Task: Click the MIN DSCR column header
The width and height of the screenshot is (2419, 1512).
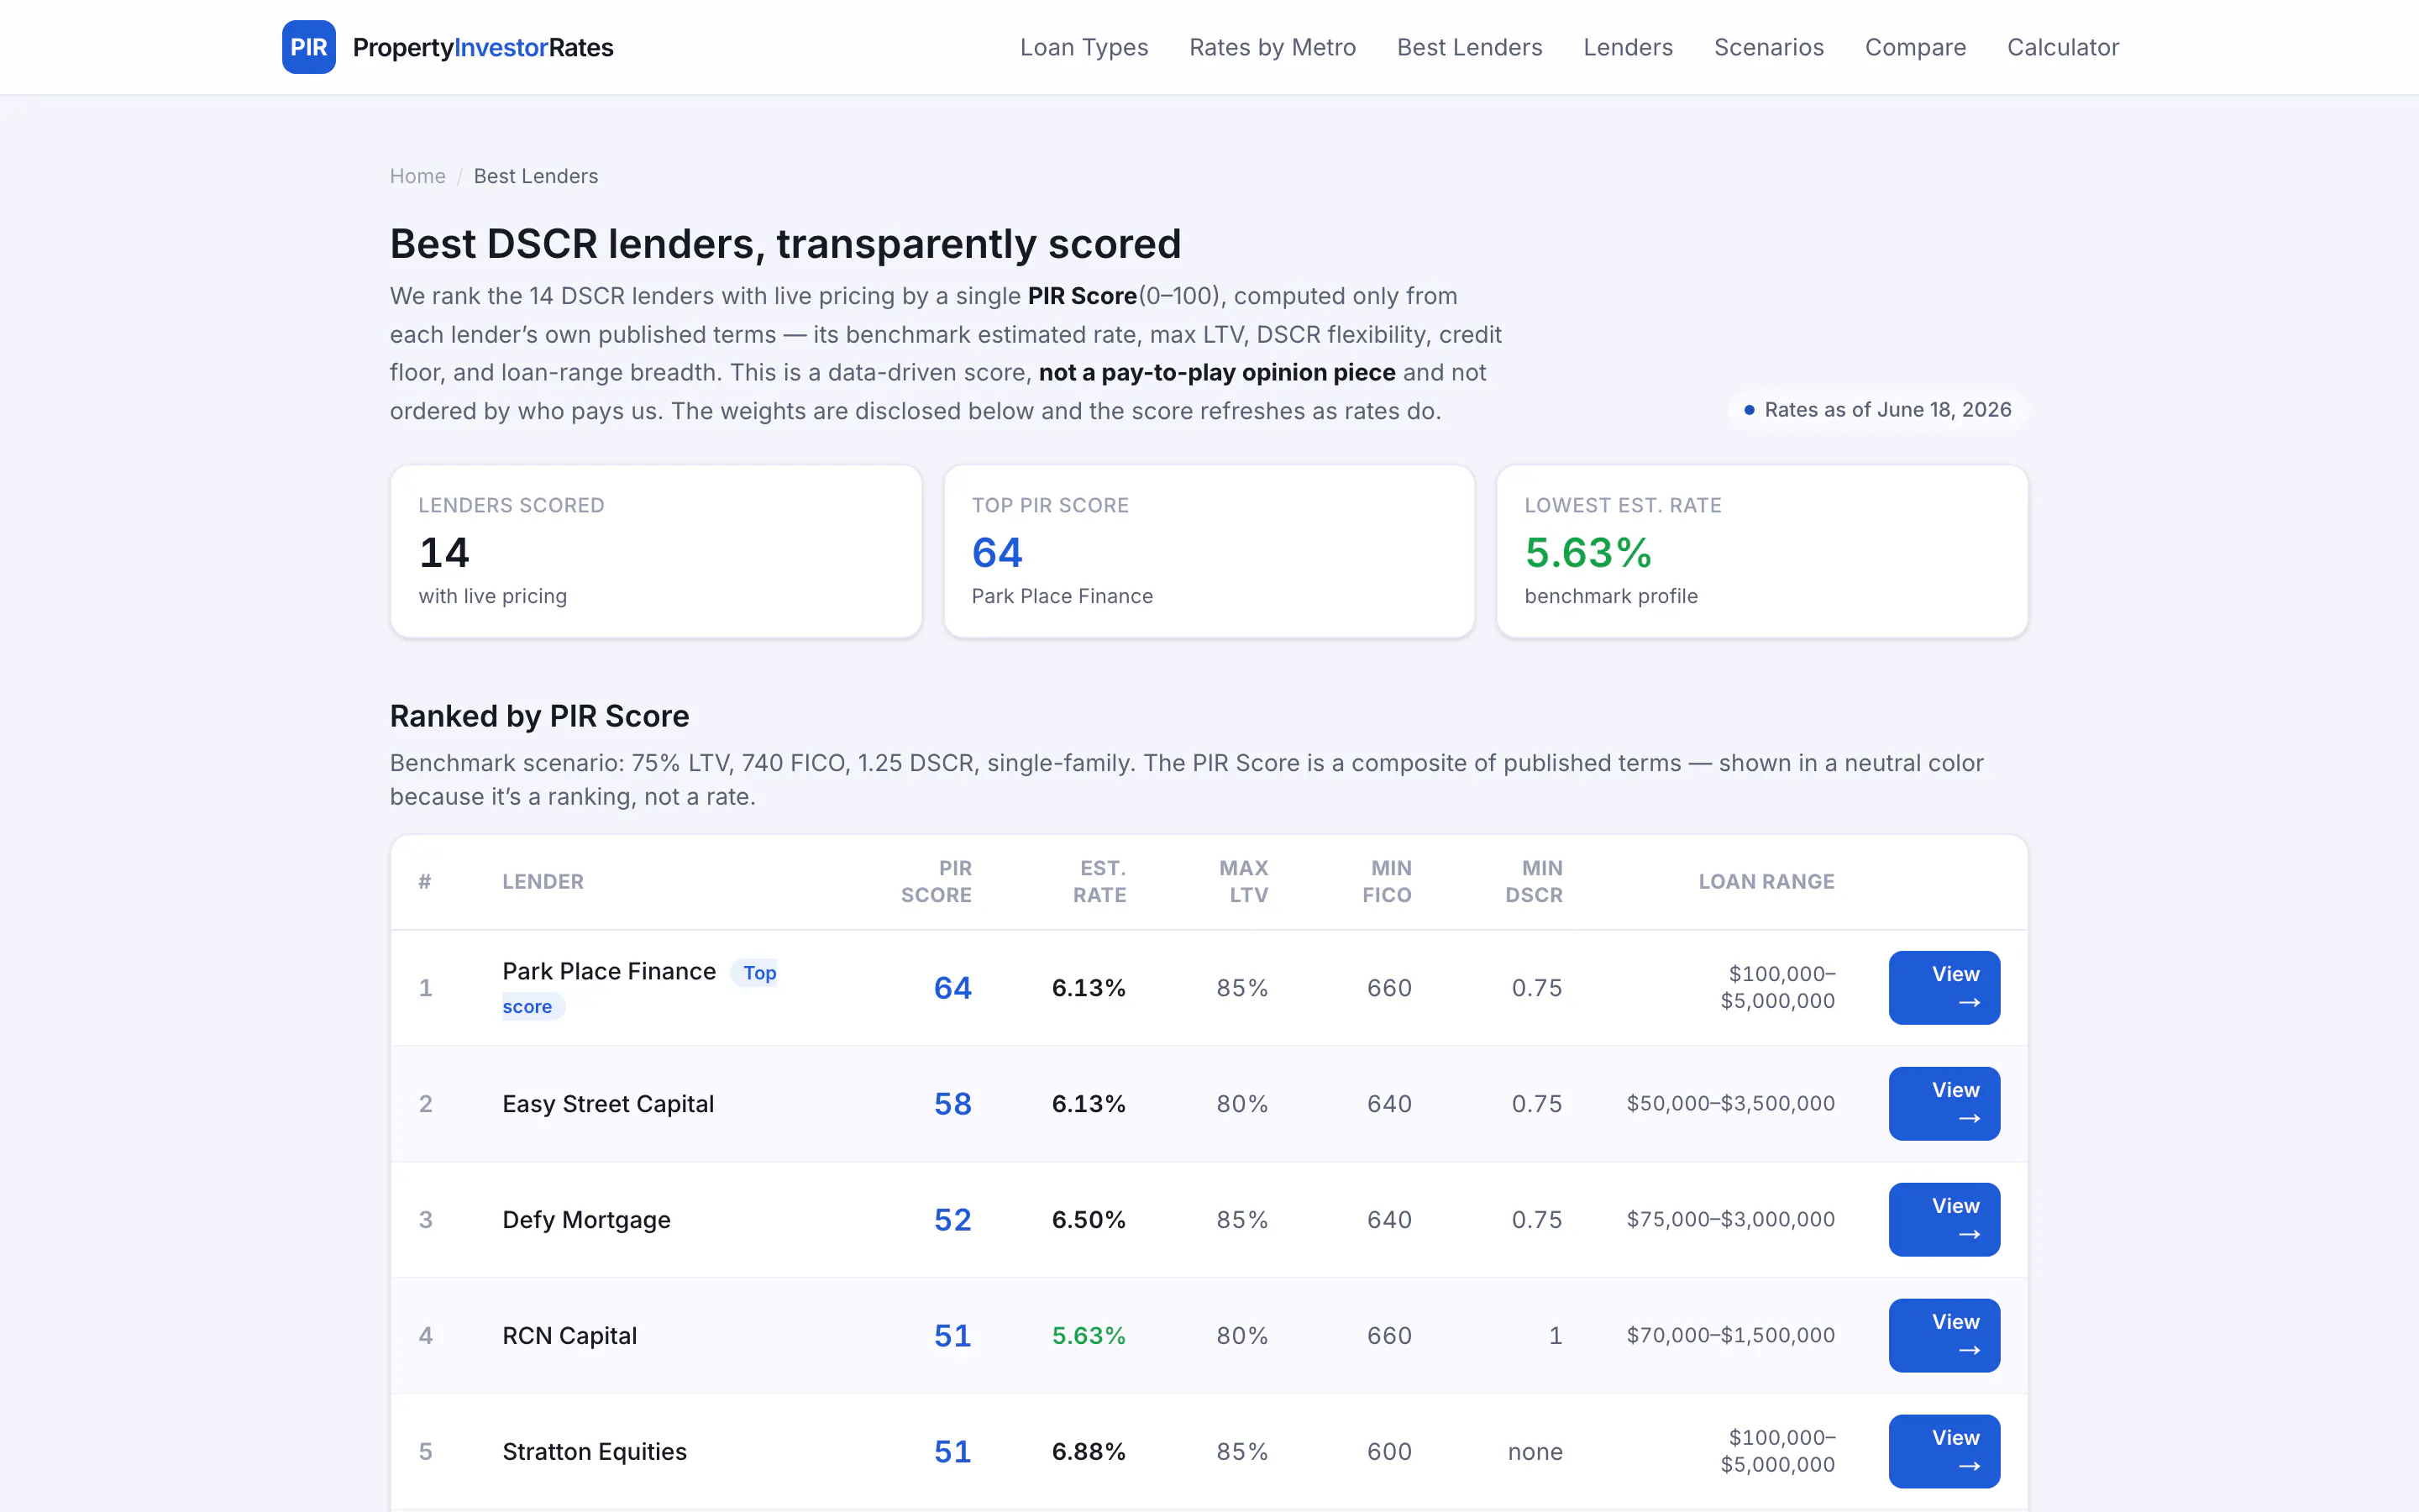Action: click(x=1535, y=881)
